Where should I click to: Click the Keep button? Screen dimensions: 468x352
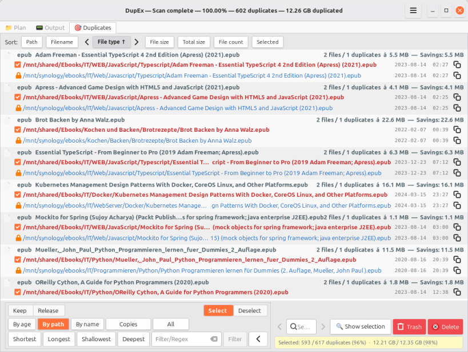[19, 310]
